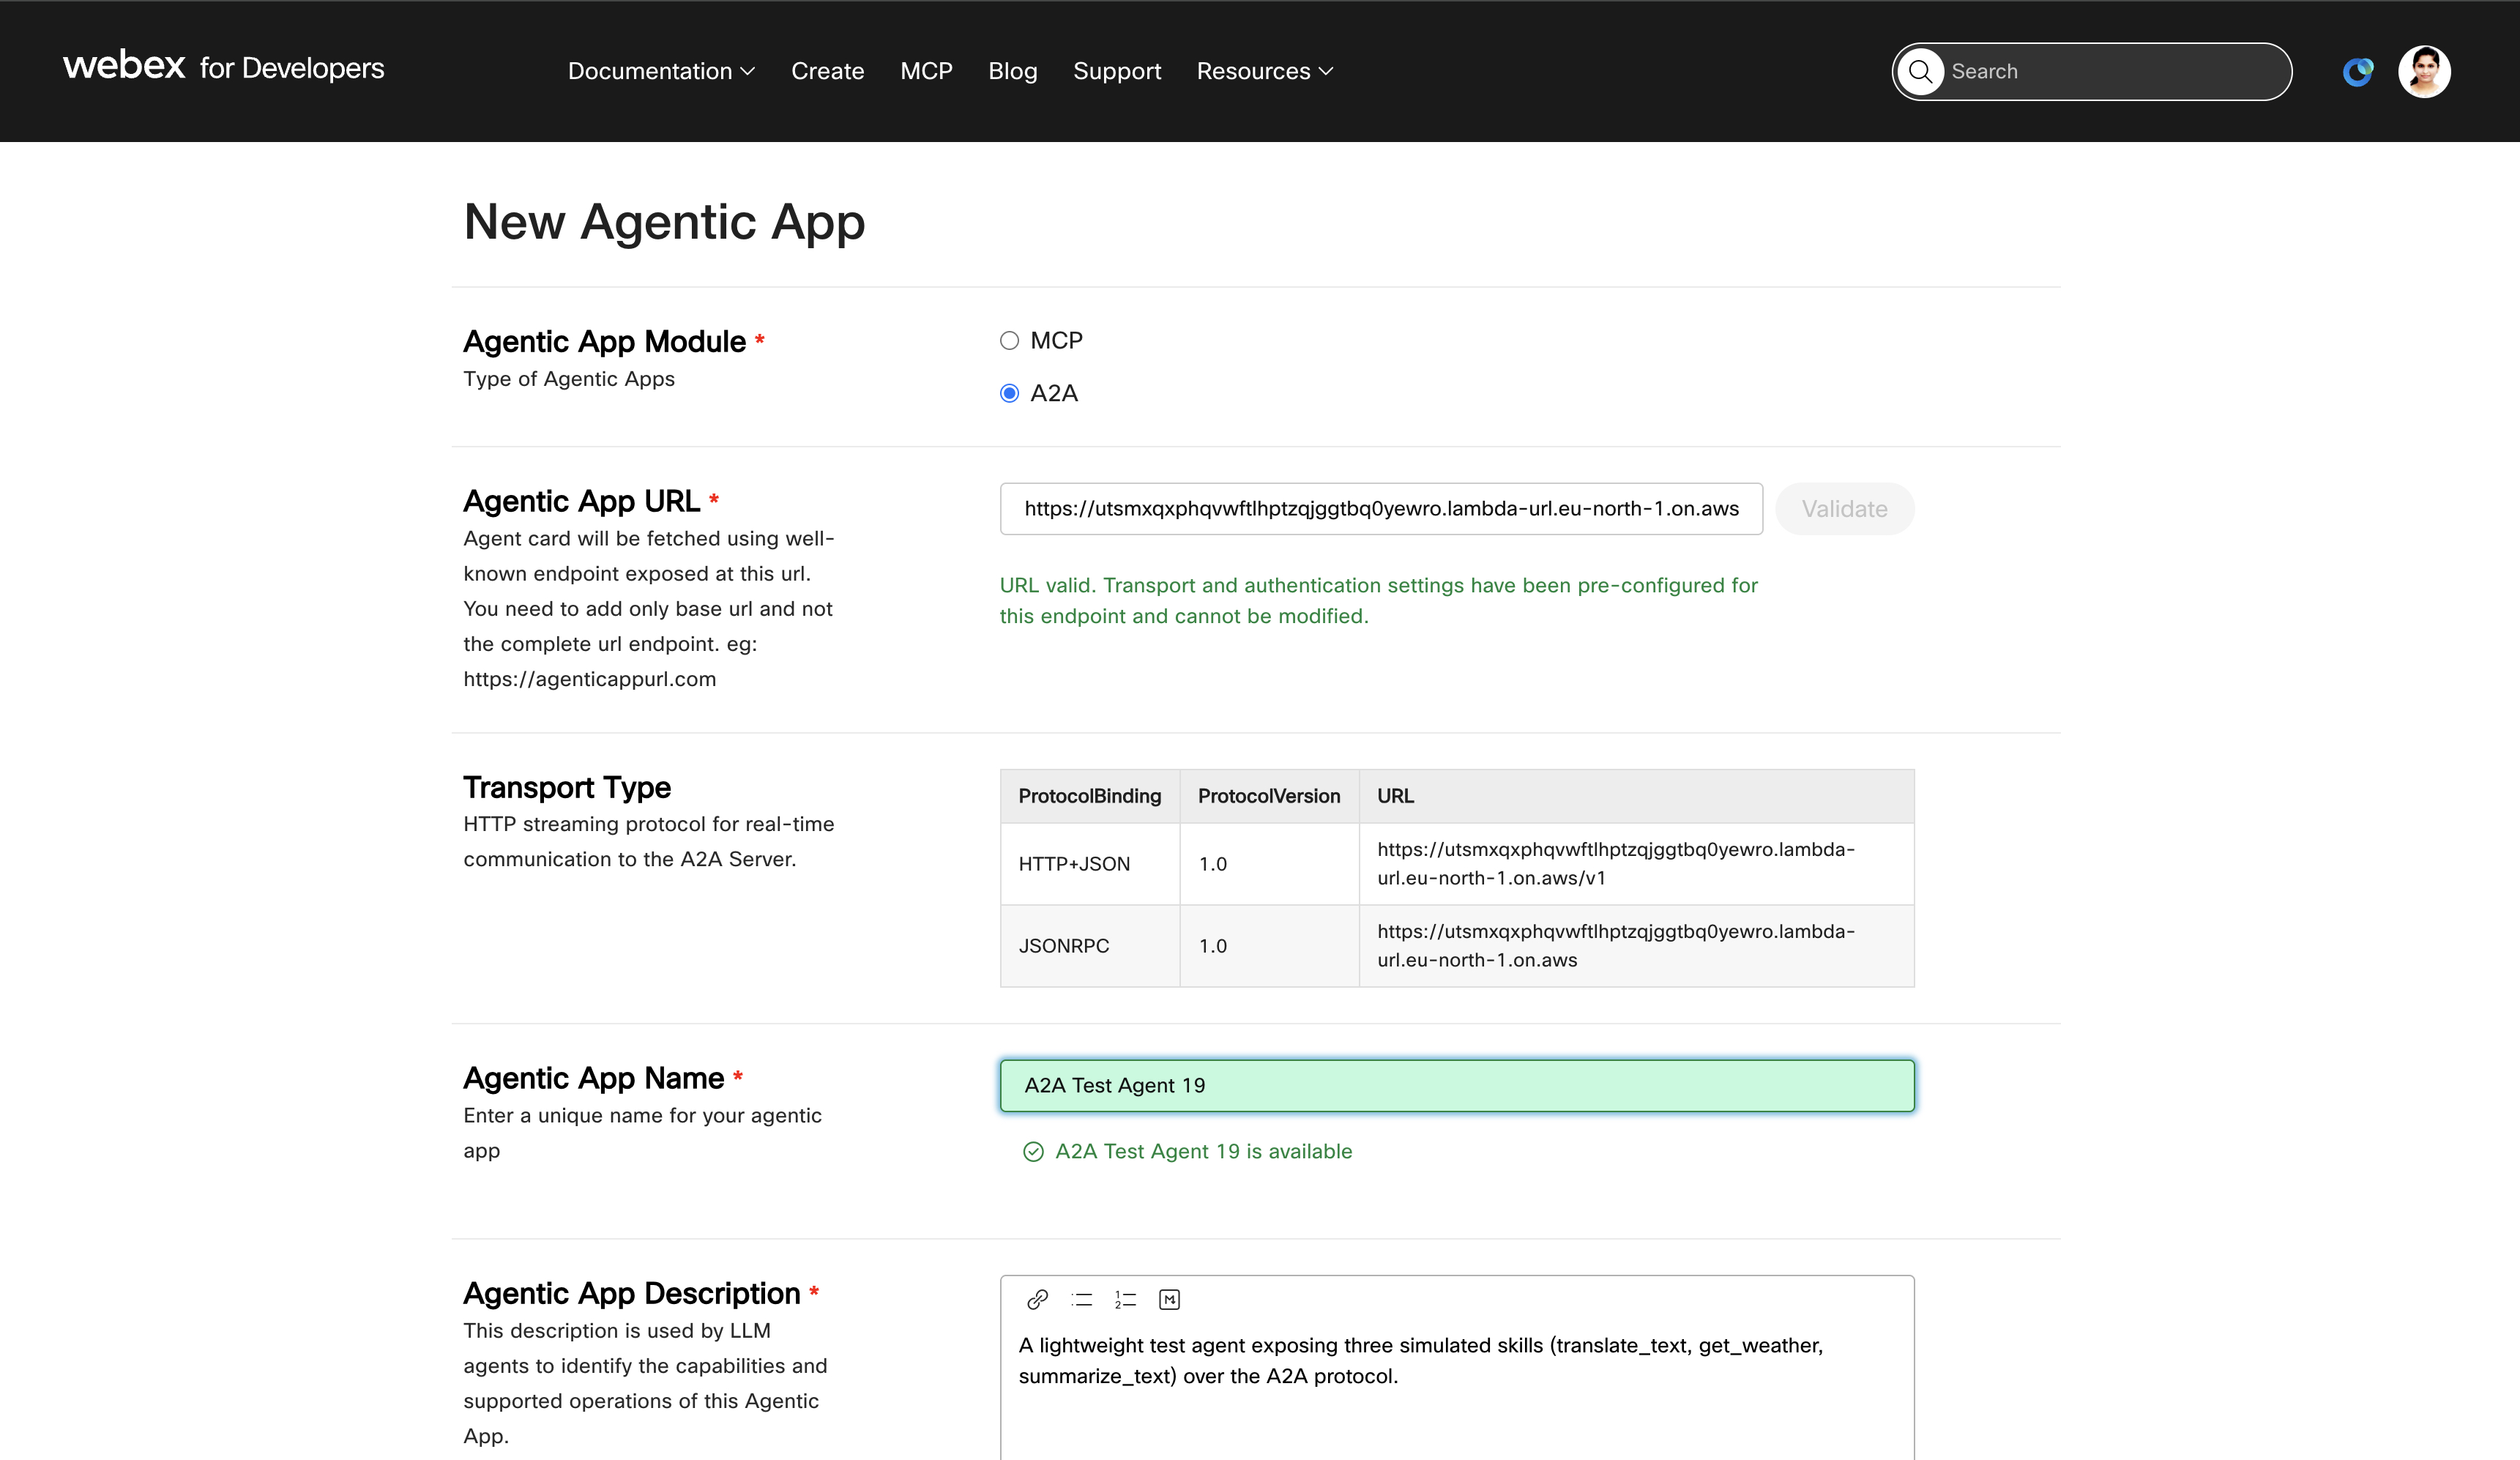The image size is (2520, 1460).
Task: Insert a link in the description editor
Action: (1037, 1299)
